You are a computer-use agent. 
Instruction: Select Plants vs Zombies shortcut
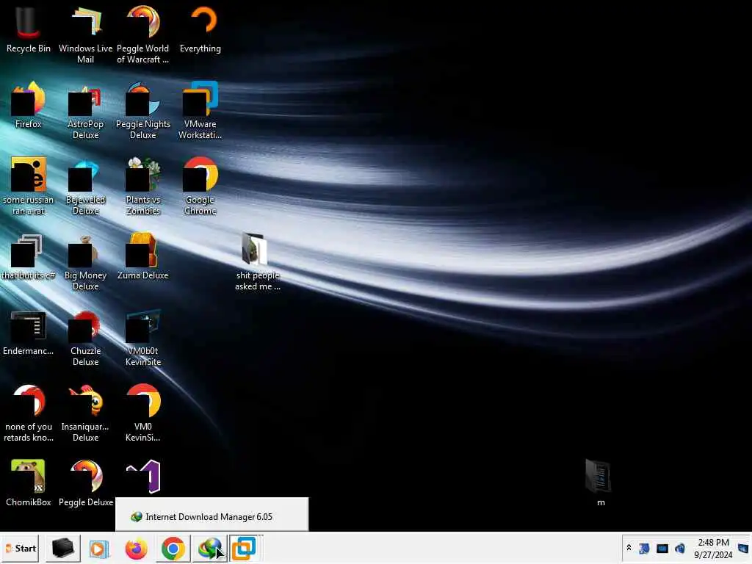coord(143,186)
